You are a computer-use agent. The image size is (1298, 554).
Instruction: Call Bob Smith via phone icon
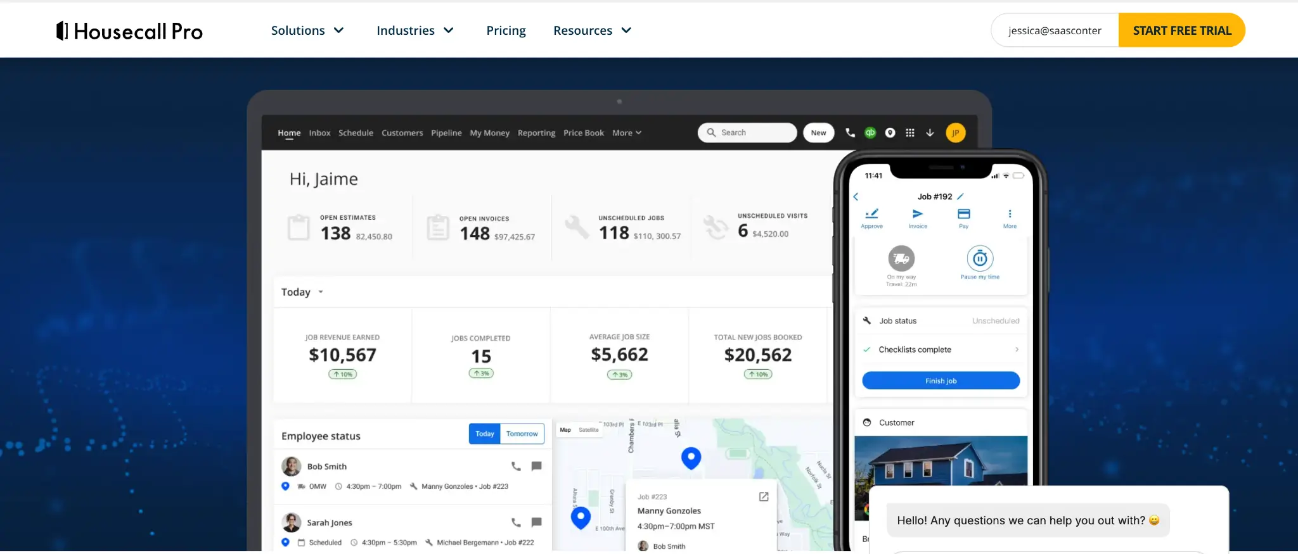[x=516, y=466]
